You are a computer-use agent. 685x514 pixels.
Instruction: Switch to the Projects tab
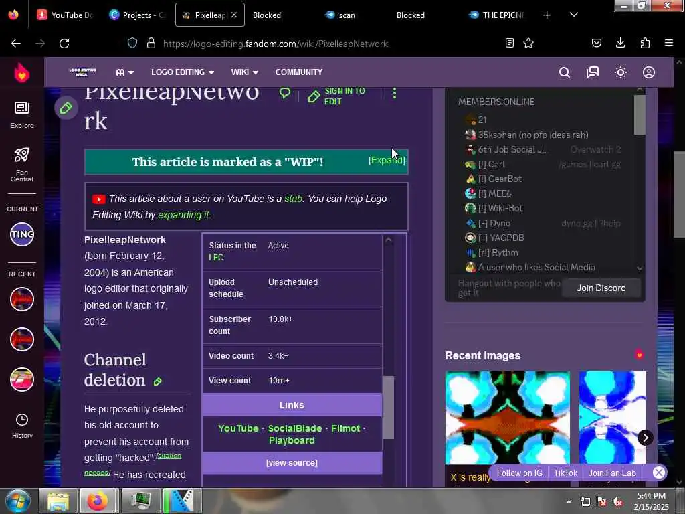[x=136, y=15]
